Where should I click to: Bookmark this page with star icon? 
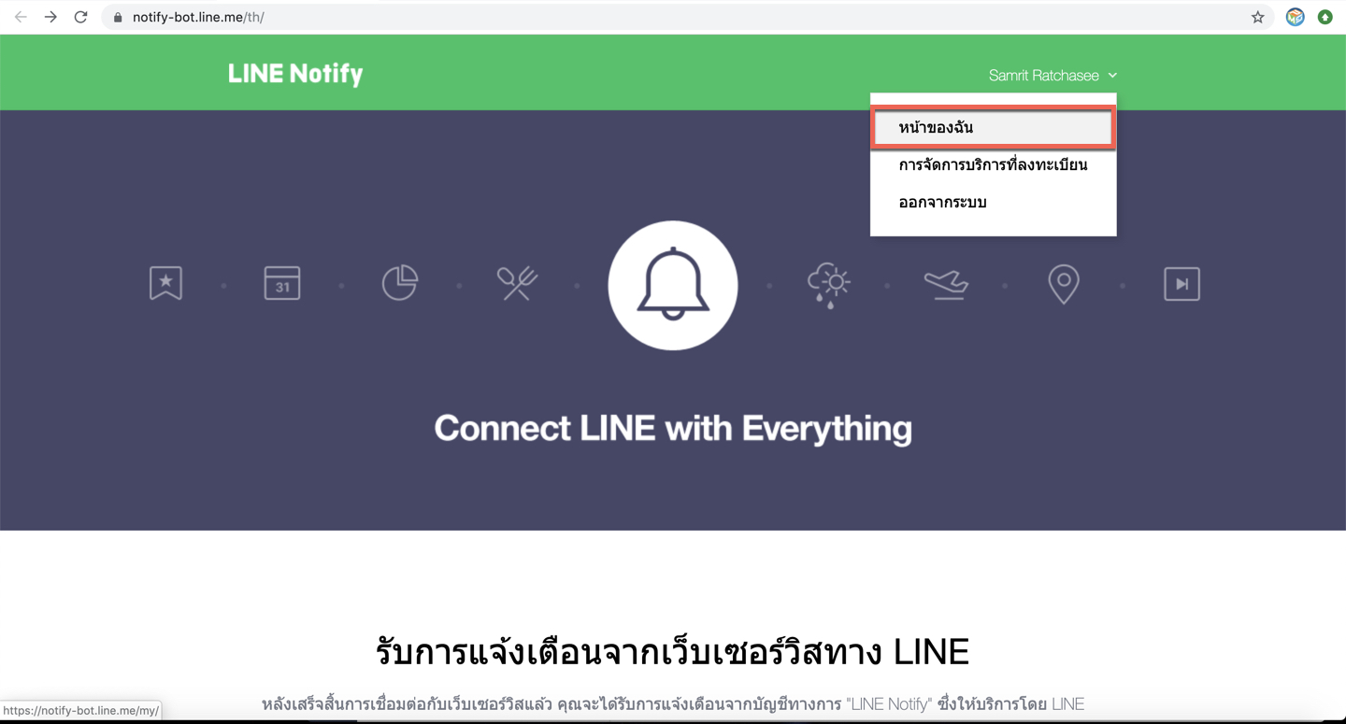1258,17
